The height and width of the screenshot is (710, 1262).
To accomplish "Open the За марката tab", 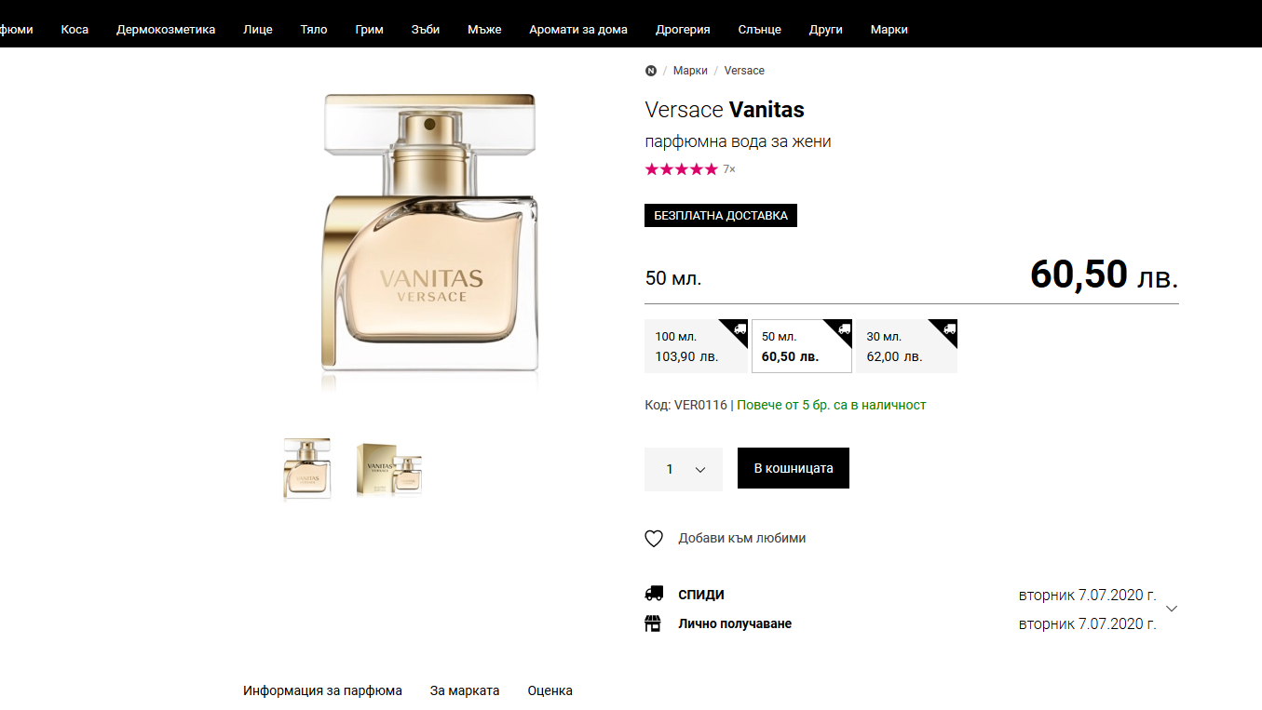I will [x=465, y=690].
